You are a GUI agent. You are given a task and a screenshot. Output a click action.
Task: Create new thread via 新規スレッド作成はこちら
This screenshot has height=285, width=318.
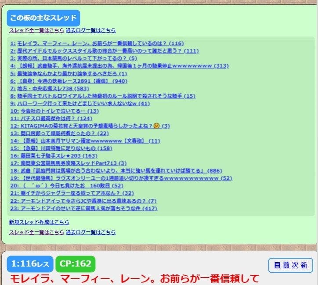coord(39,222)
